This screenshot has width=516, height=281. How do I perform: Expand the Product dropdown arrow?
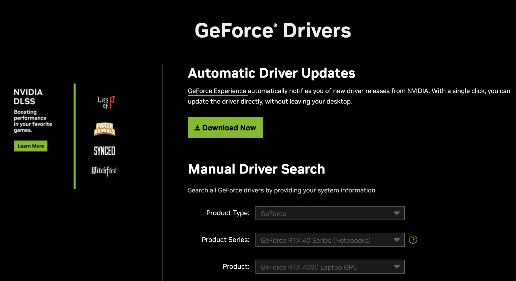[x=397, y=267]
